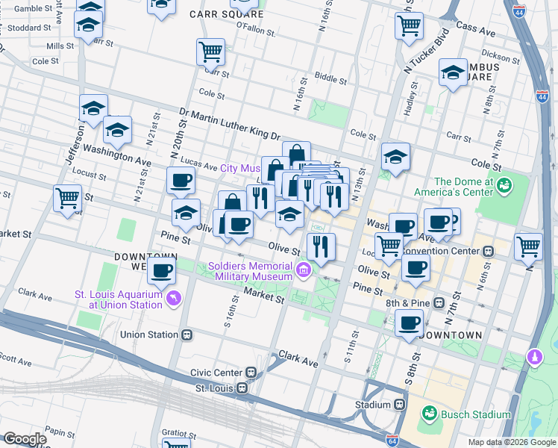
Task: Click the school marker at Cole St and N 13th
Action: (395, 159)
